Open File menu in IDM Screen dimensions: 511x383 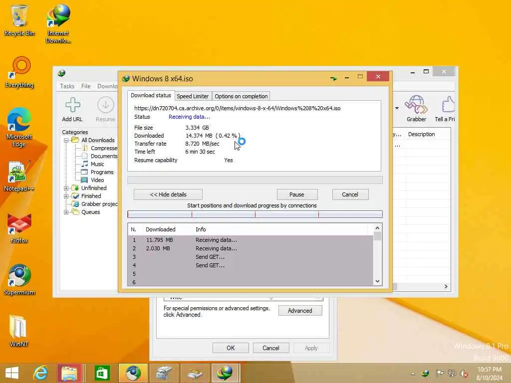pyautogui.click(x=86, y=86)
